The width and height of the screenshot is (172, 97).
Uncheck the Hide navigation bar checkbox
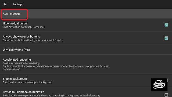[x=166, y=25]
